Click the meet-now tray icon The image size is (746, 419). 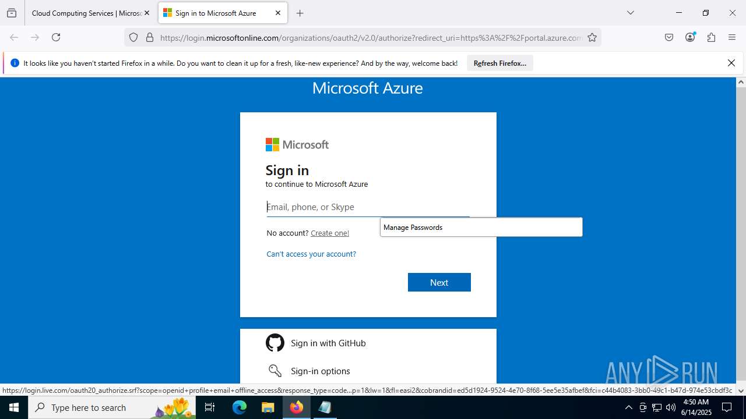[643, 407]
